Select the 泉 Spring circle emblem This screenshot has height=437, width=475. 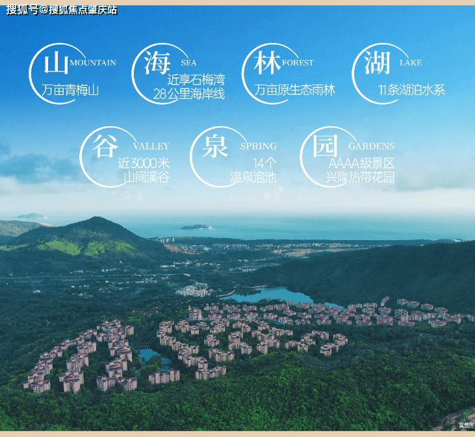click(x=215, y=147)
